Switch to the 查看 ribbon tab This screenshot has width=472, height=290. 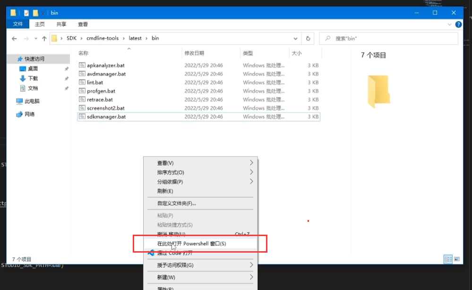pyautogui.click(x=83, y=24)
